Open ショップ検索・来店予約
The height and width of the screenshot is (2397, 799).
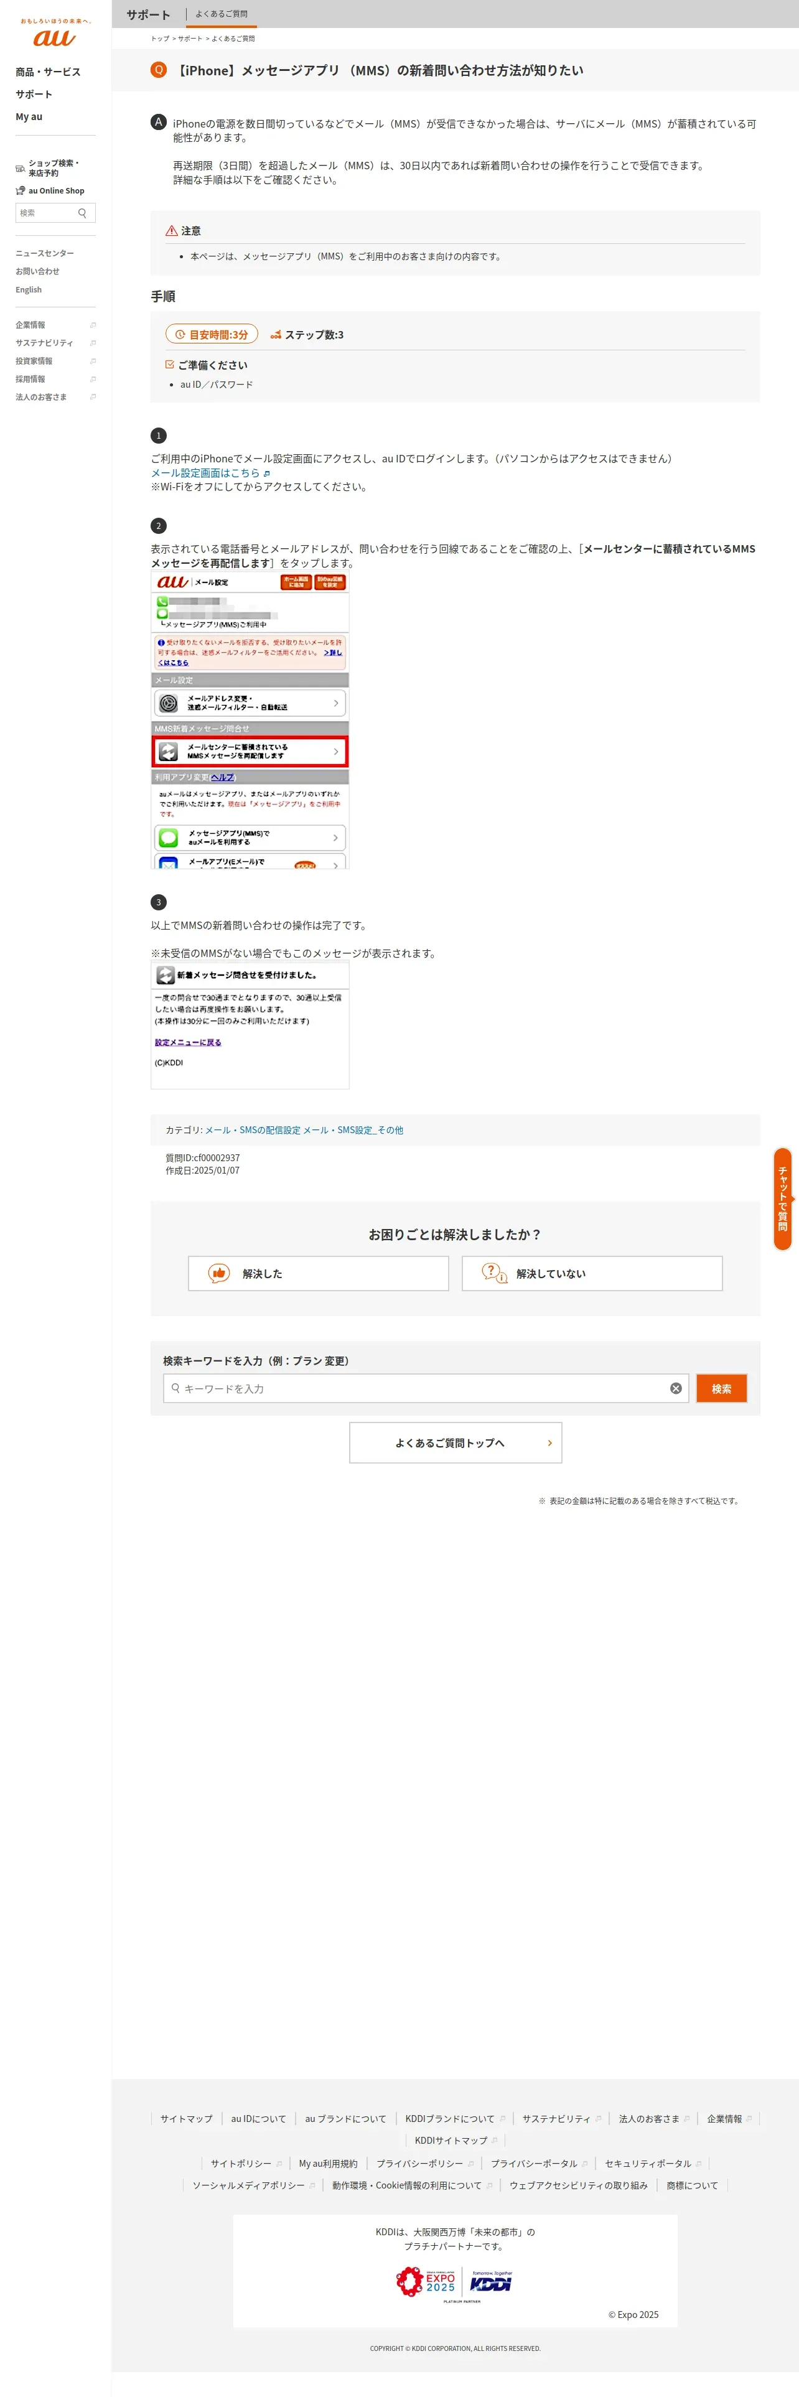pos(54,169)
